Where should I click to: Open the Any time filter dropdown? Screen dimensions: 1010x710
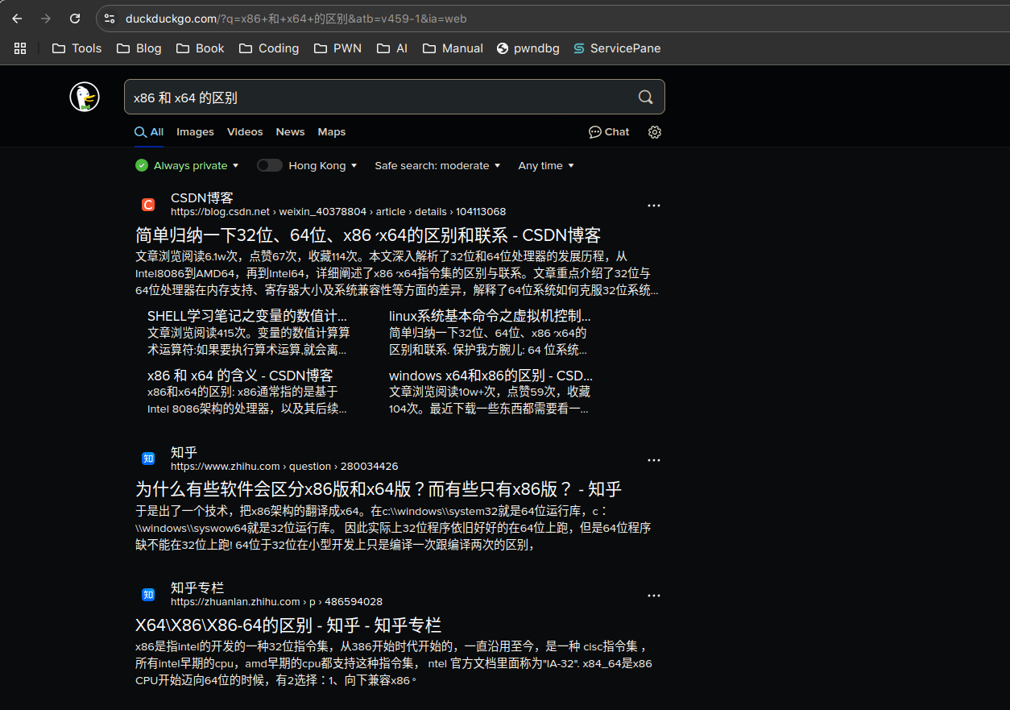(546, 165)
